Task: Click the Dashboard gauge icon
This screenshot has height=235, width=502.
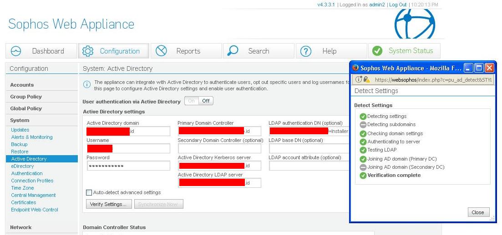Action: 15,51
